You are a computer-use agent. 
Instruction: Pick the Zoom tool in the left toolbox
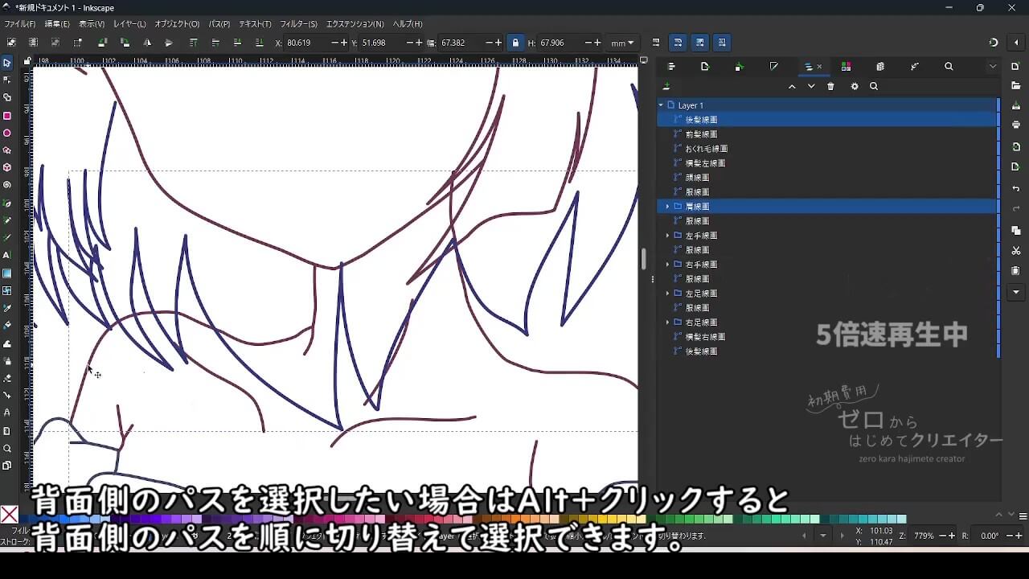coord(7,449)
